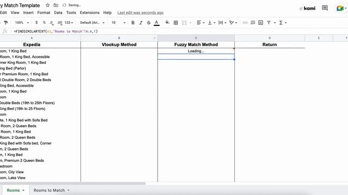Open Google Meet call button
Screen dimensions: 348x195
pos(341,9)
